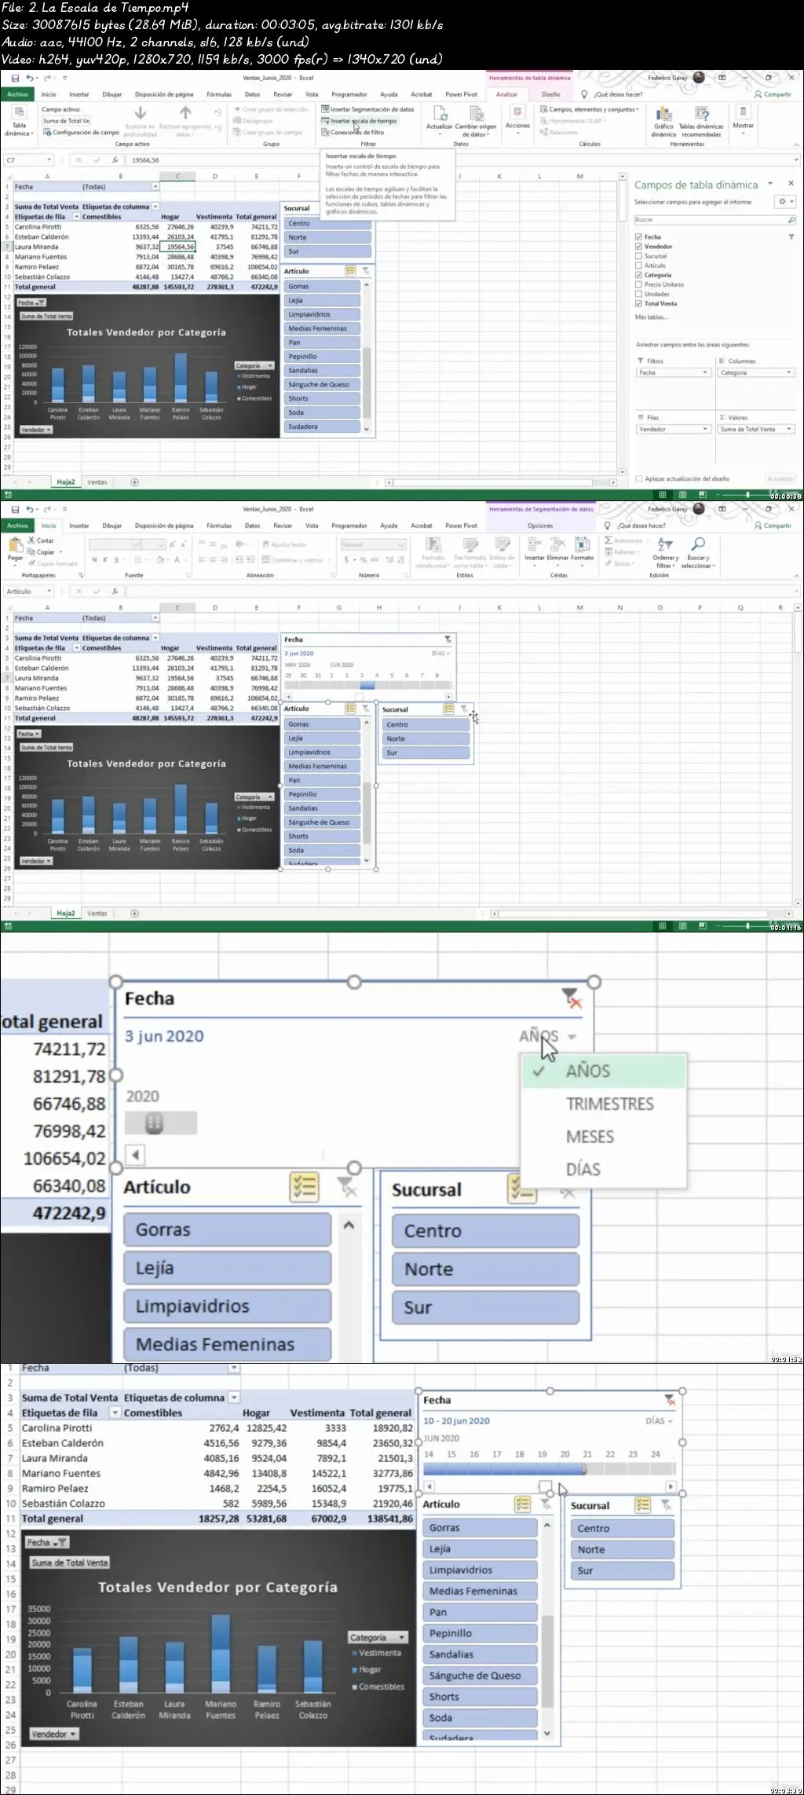Open Buscar y seleccionar
The width and height of the screenshot is (804, 1795).
(698, 552)
